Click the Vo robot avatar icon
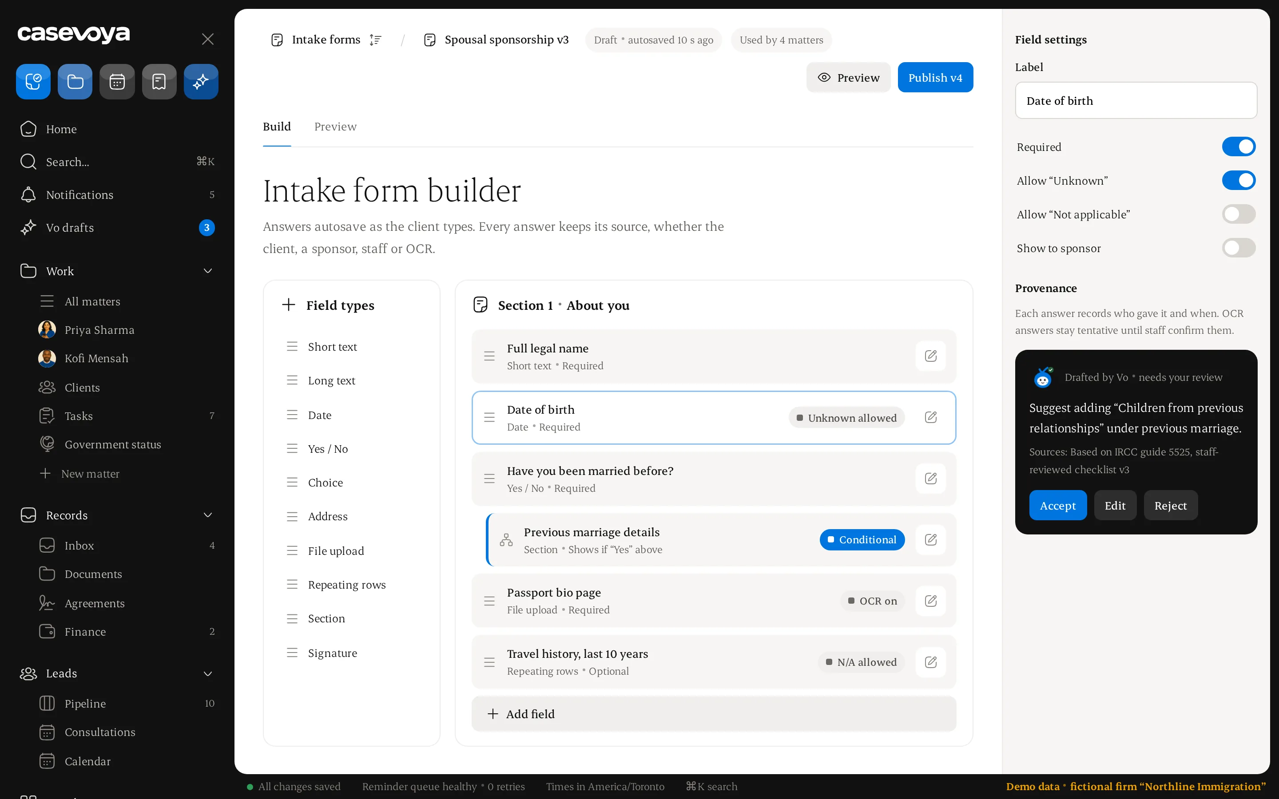This screenshot has height=799, width=1279. tap(1043, 377)
